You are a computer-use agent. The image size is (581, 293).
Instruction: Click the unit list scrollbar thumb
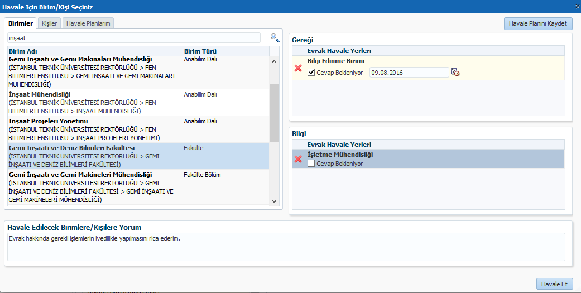click(274, 113)
